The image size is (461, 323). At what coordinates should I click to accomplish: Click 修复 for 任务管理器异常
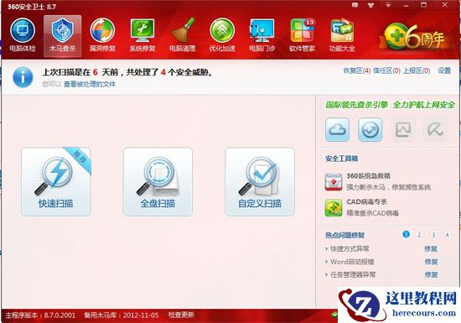click(431, 274)
